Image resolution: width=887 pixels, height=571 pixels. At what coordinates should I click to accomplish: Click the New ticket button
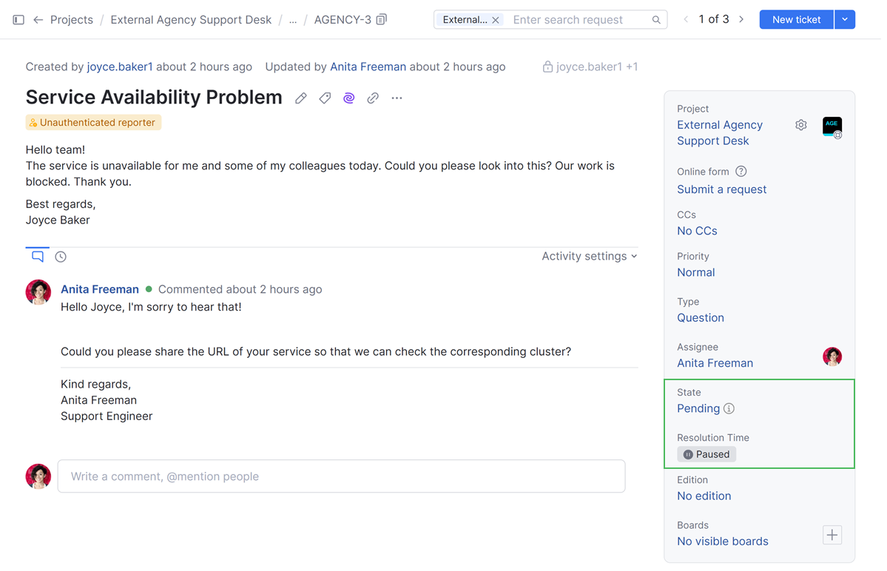tap(796, 20)
